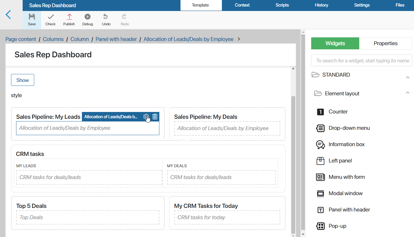Focus the widget search field

pos(362,61)
